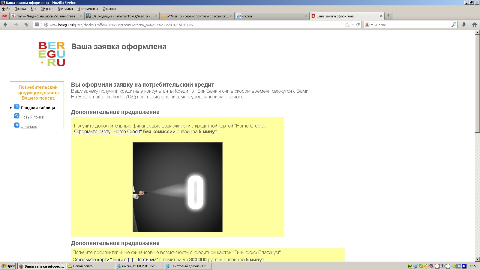Open a new tab with the plus button
Viewport: 480px width, 270px height.
click(389, 16)
